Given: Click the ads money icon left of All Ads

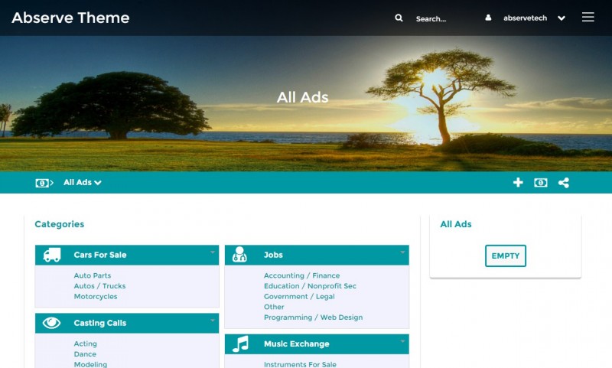Looking at the screenshot, I should [44, 183].
